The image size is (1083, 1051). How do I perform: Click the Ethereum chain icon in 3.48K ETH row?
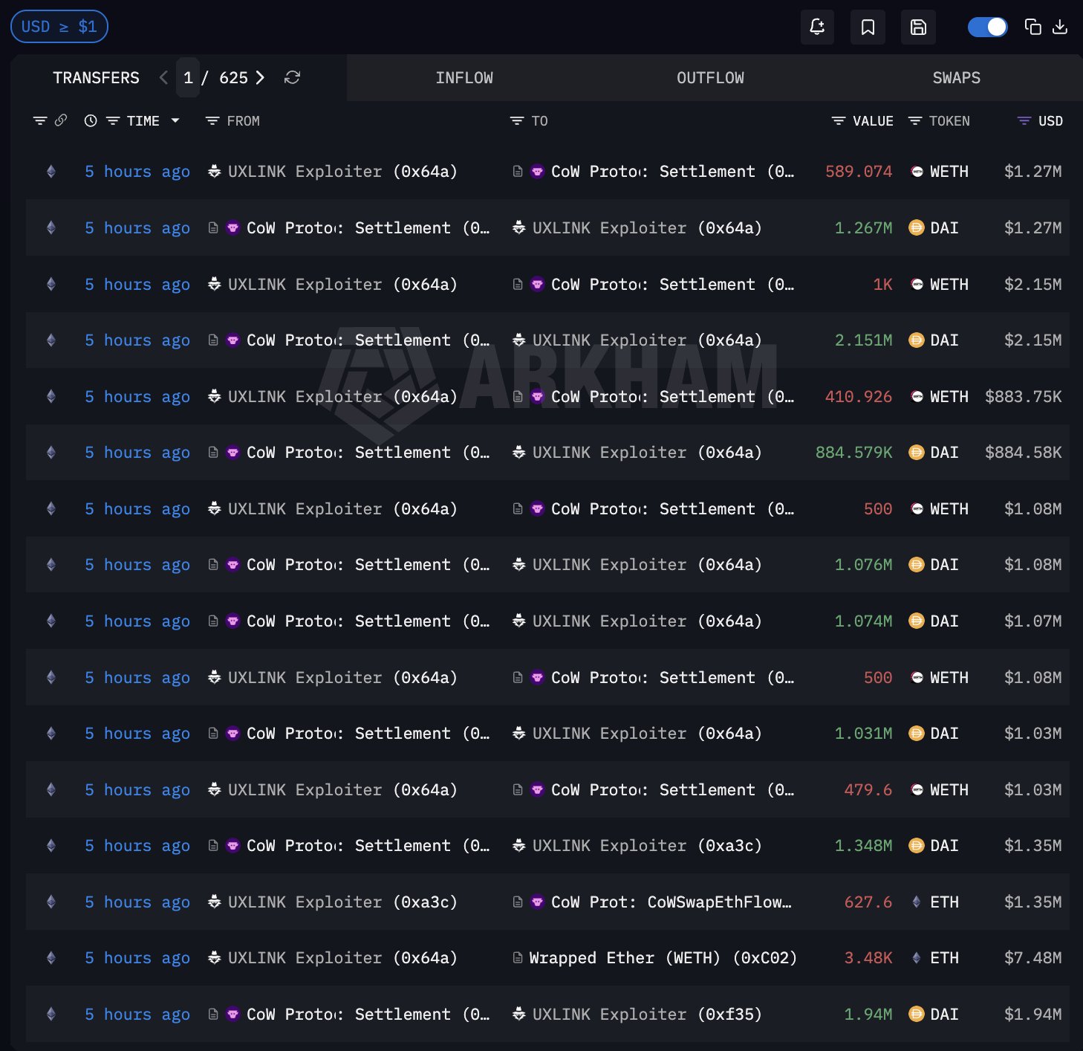tap(51, 958)
